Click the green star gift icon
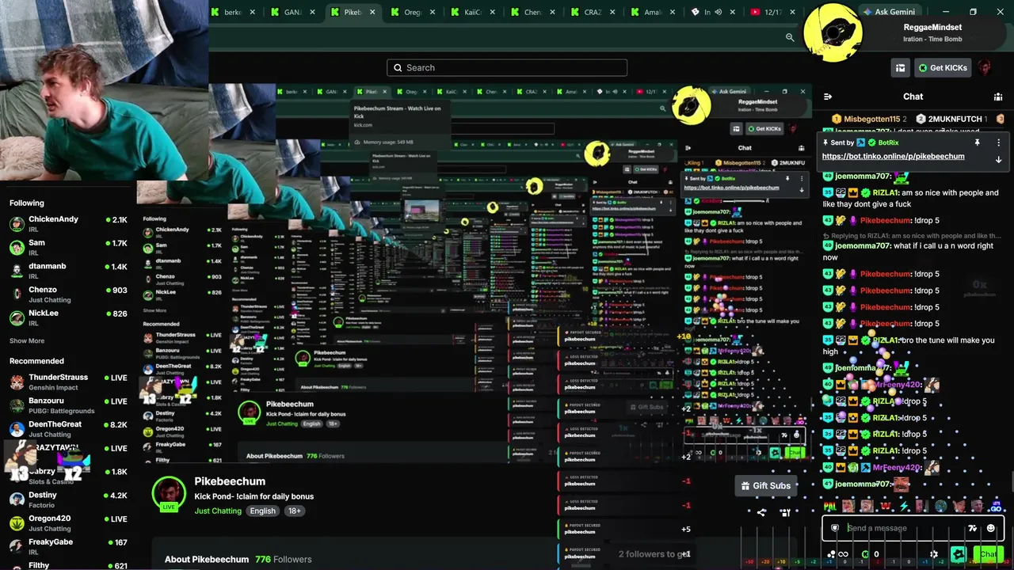Screen dimensions: 1014x570 pyautogui.click(x=959, y=554)
